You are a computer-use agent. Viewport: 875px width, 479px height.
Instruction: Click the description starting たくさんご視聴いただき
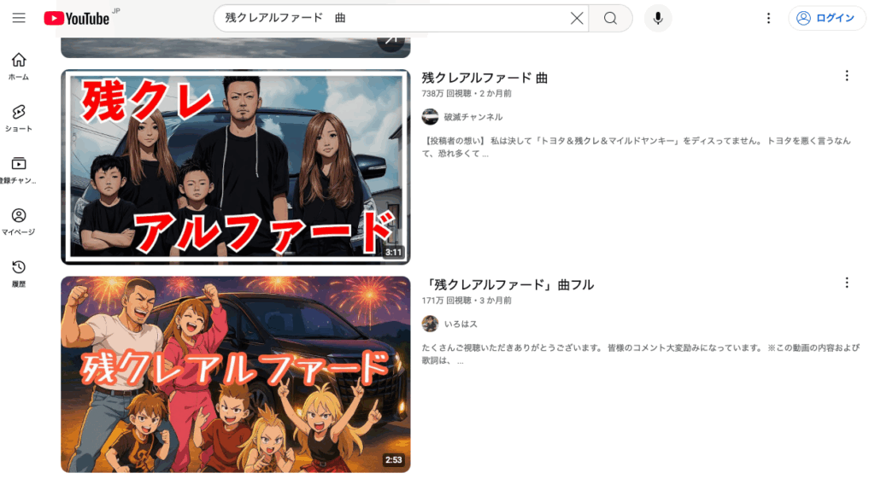tap(641, 354)
